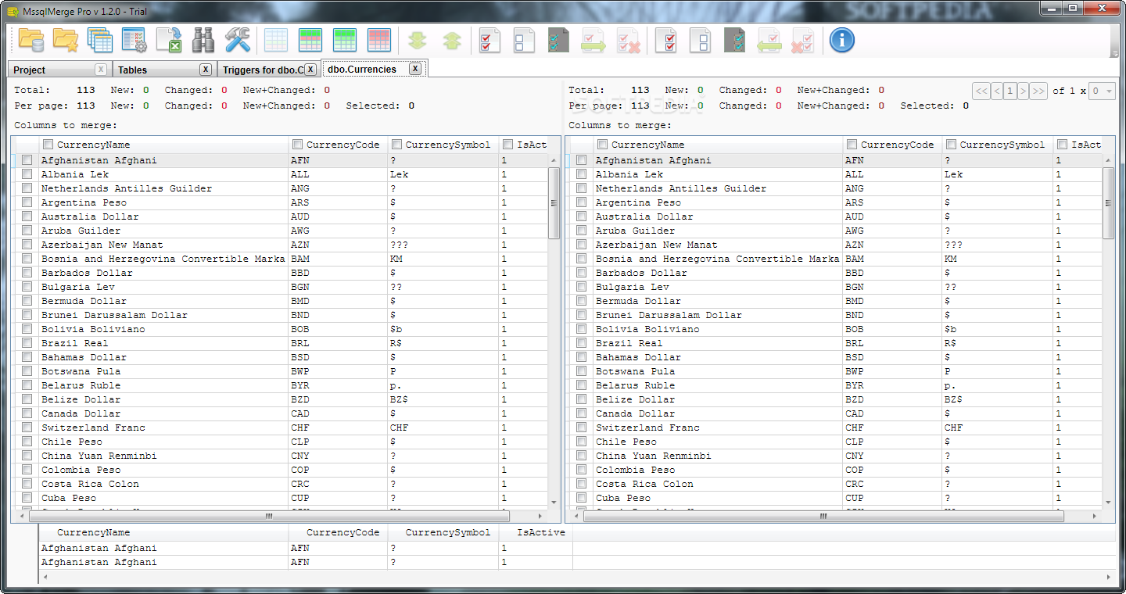
Task: Toggle left CurrencyName column checkbox
Action: point(48,145)
